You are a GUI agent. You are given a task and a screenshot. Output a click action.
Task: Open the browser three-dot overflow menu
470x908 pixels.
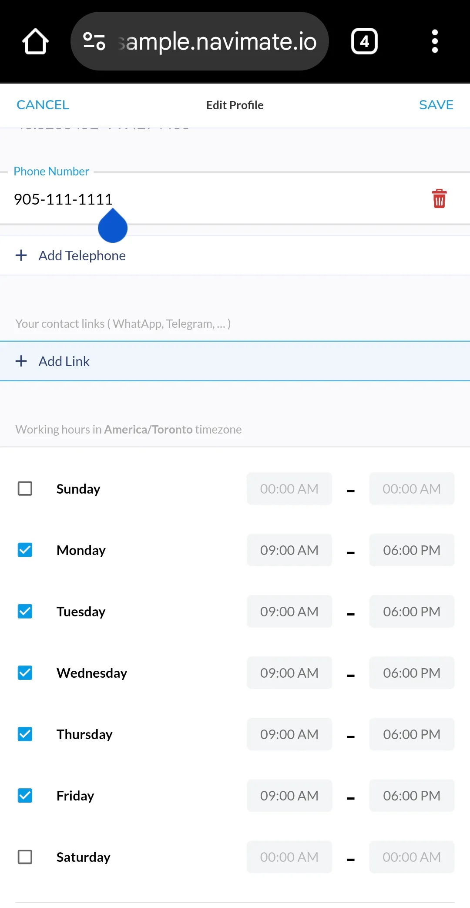pos(434,41)
